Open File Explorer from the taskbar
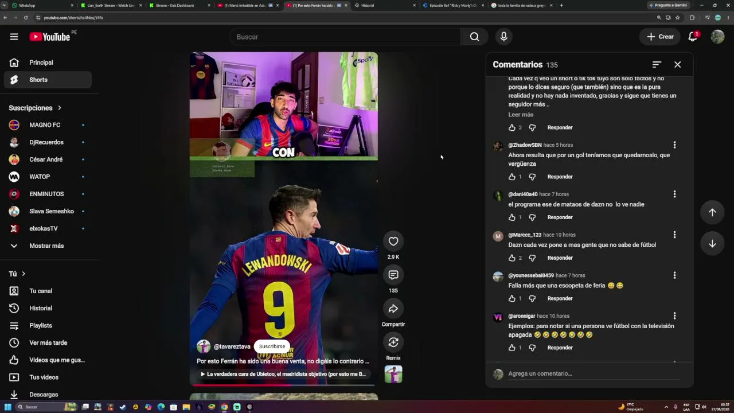The height and width of the screenshot is (413, 734). point(186,407)
